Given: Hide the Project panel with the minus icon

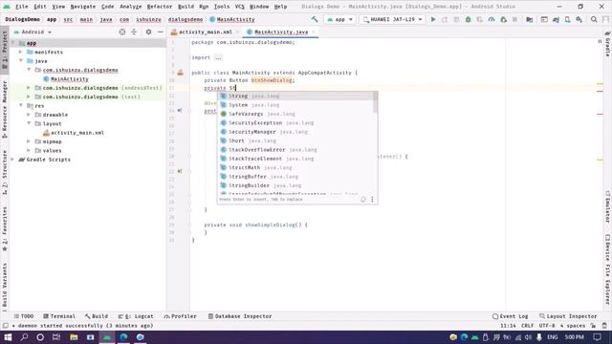Looking at the screenshot, I should (x=160, y=32).
